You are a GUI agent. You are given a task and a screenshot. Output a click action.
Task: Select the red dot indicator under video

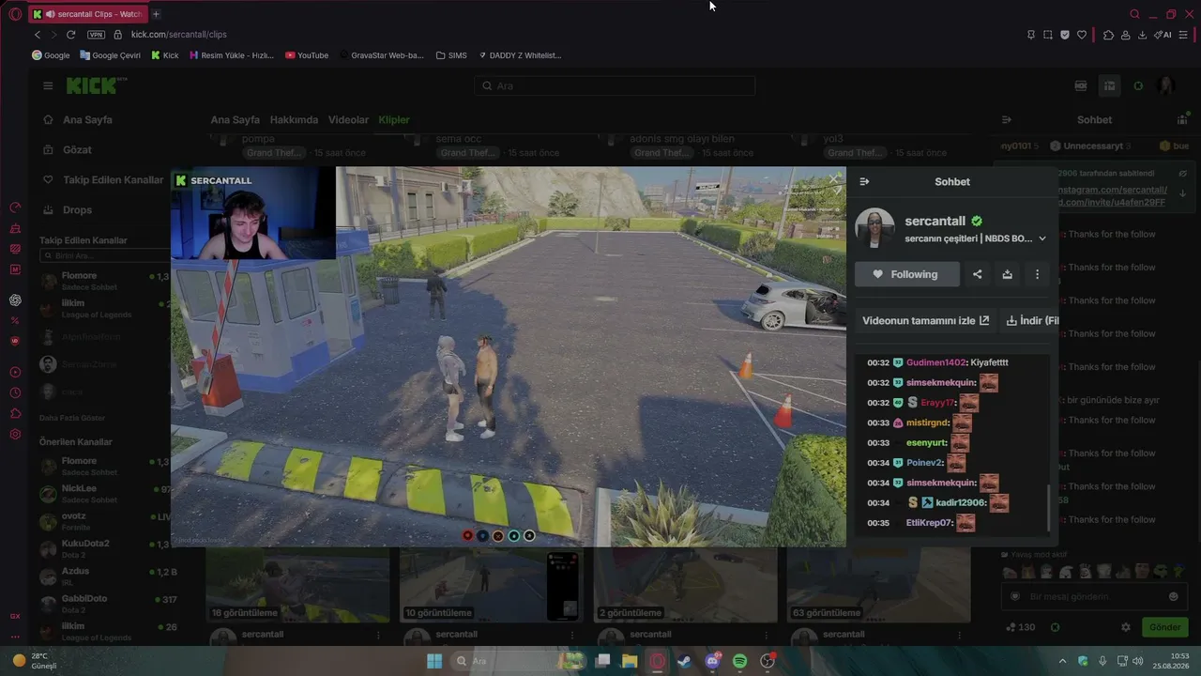(467, 535)
